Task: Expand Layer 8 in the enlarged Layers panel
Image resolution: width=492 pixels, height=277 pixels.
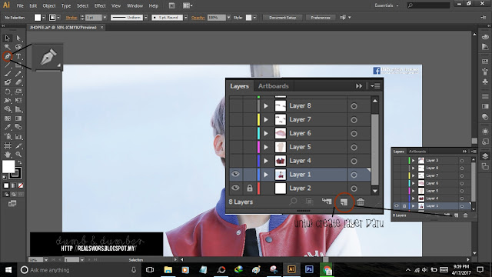Action: 266,106
